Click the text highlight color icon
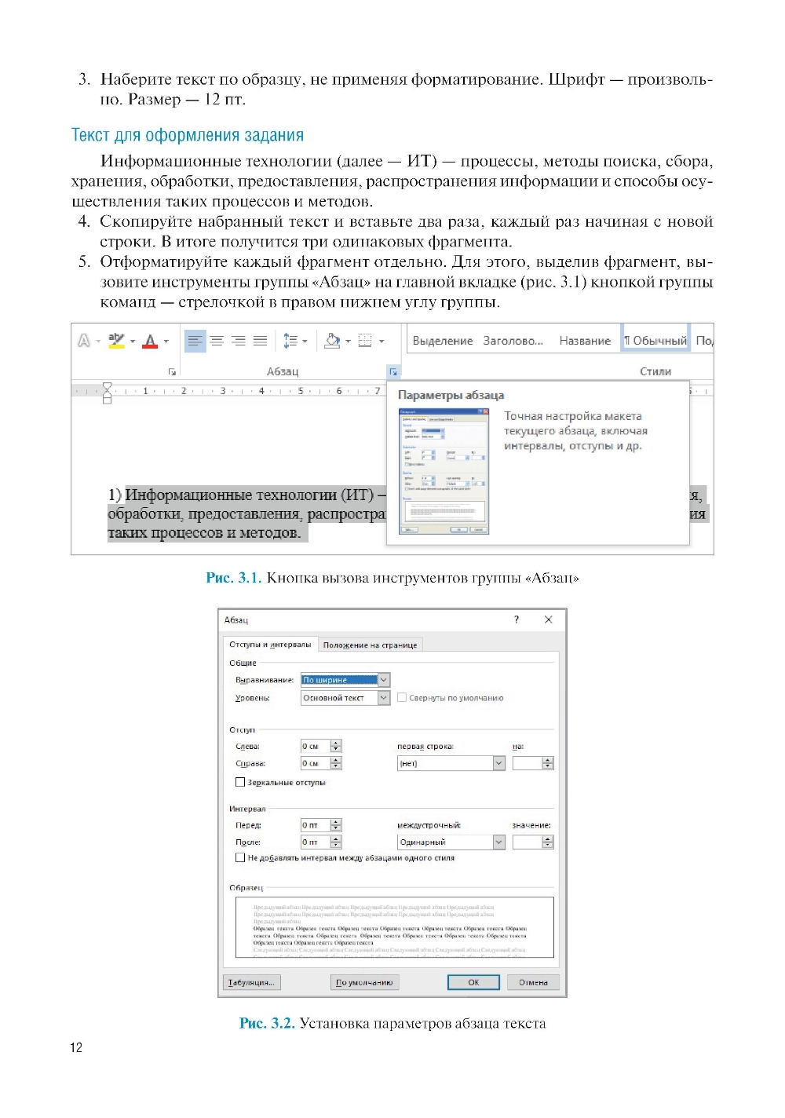This screenshot has height=1118, width=785. click(116, 341)
